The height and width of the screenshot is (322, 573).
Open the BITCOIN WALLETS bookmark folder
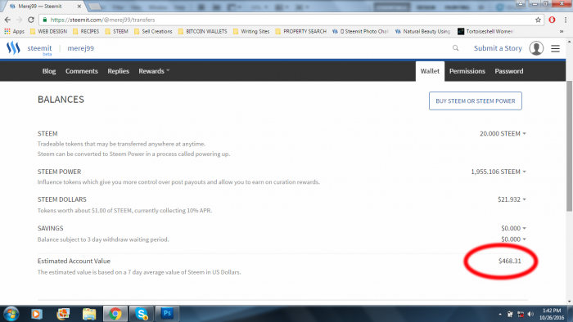tap(202, 31)
